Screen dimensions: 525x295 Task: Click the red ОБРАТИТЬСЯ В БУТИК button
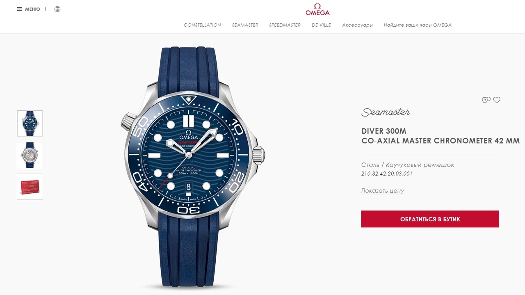430,219
